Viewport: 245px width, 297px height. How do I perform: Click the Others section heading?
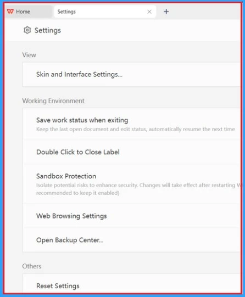pos(32,266)
